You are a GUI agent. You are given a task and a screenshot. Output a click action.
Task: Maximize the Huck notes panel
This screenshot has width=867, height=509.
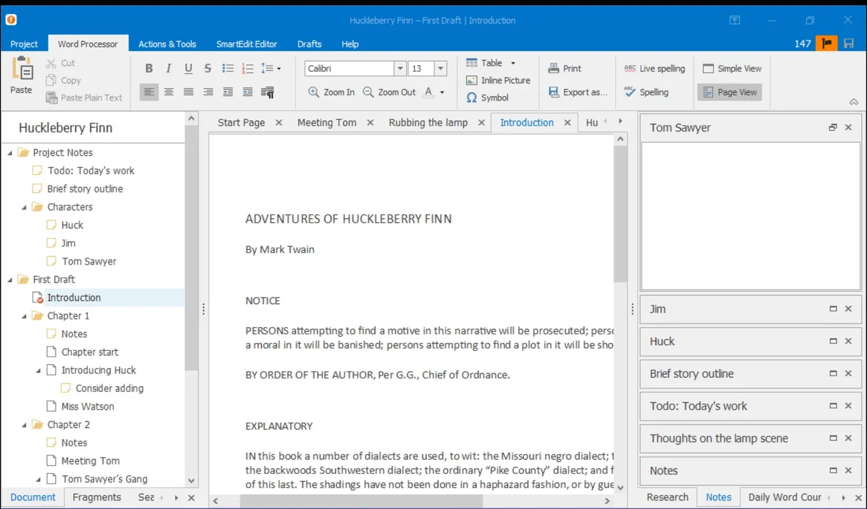coord(833,341)
